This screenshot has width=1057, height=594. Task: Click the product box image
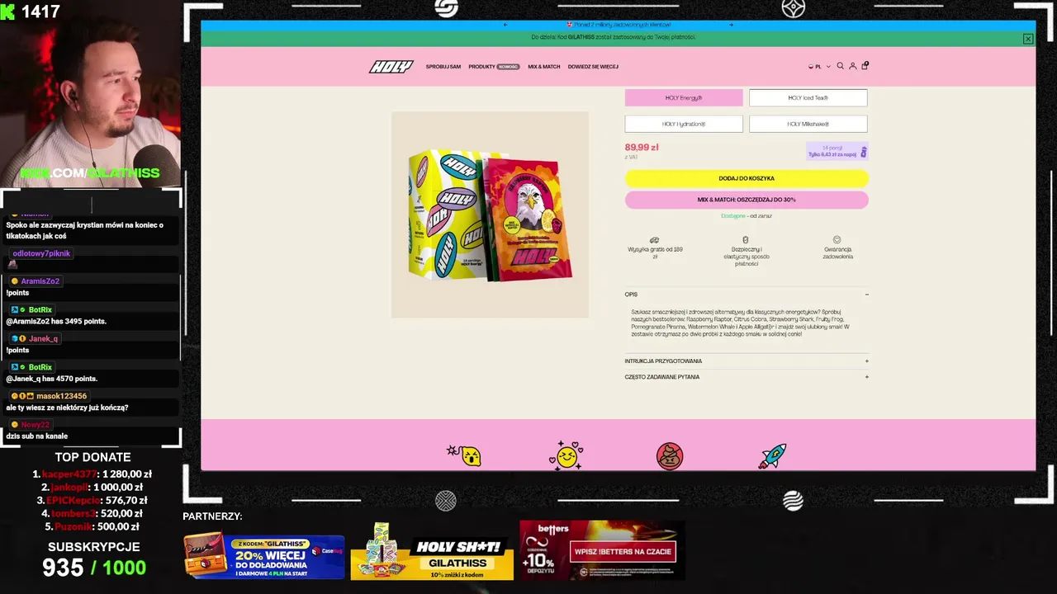point(490,214)
